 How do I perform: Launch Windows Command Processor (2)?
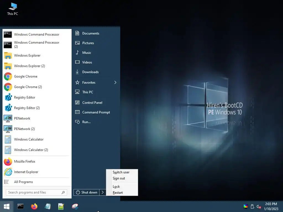click(37, 44)
